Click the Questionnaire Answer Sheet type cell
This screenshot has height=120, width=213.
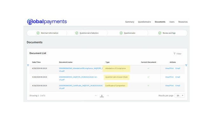[x=116, y=77]
